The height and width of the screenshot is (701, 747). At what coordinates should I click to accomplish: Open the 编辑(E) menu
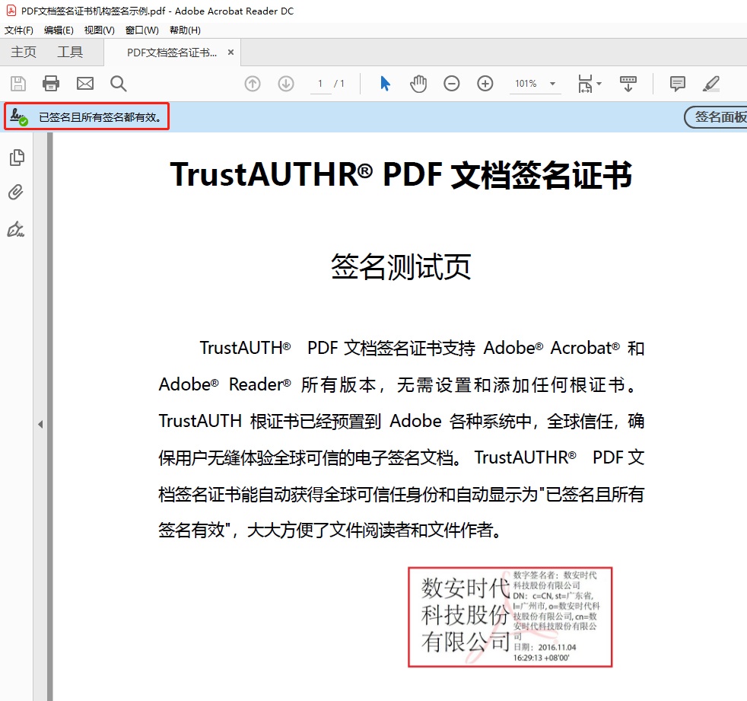(x=59, y=30)
